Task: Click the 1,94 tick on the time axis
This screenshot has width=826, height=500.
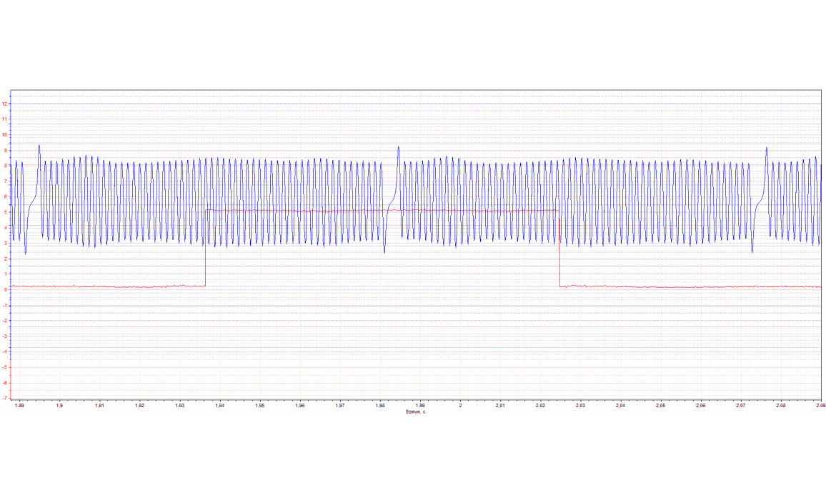Action: pos(220,406)
